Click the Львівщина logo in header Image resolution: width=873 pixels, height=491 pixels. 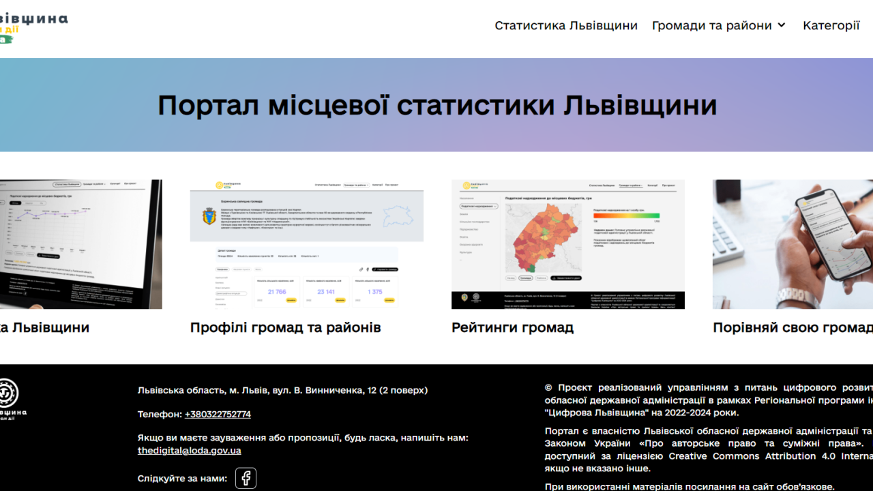pyautogui.click(x=33, y=27)
